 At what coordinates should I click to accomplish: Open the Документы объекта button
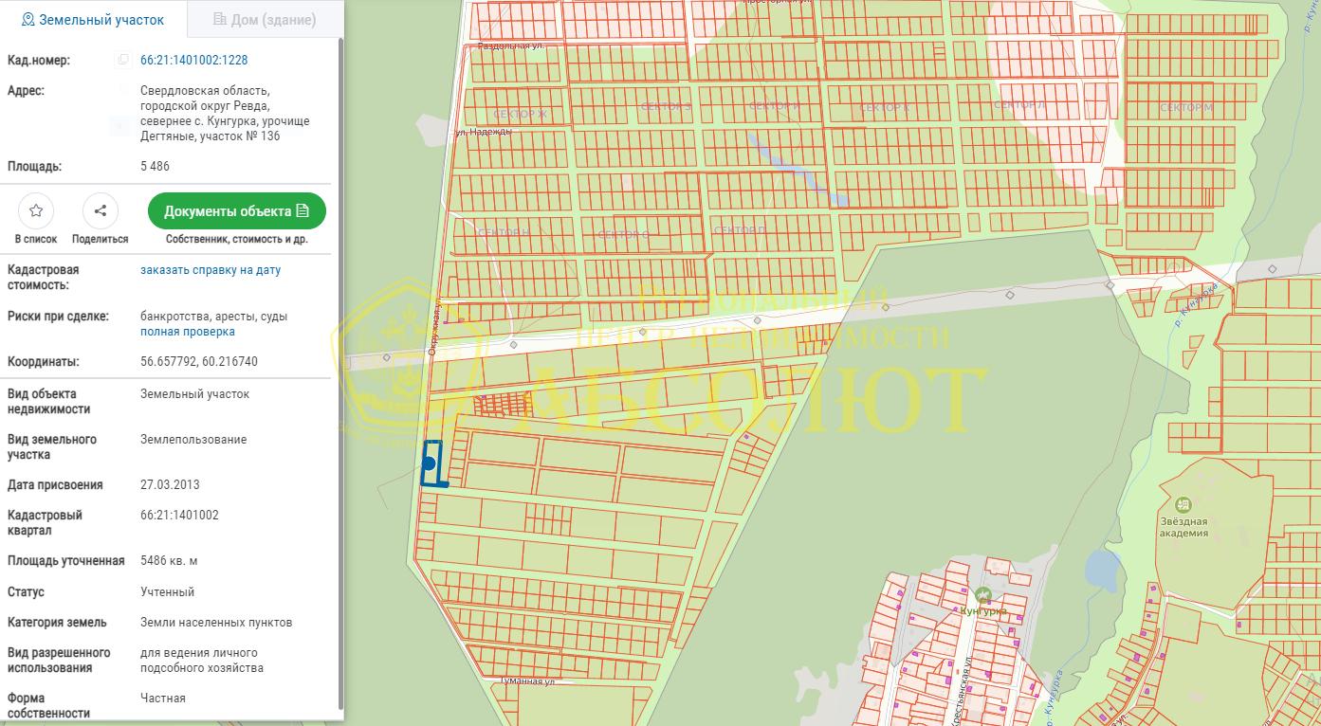pyautogui.click(x=237, y=210)
